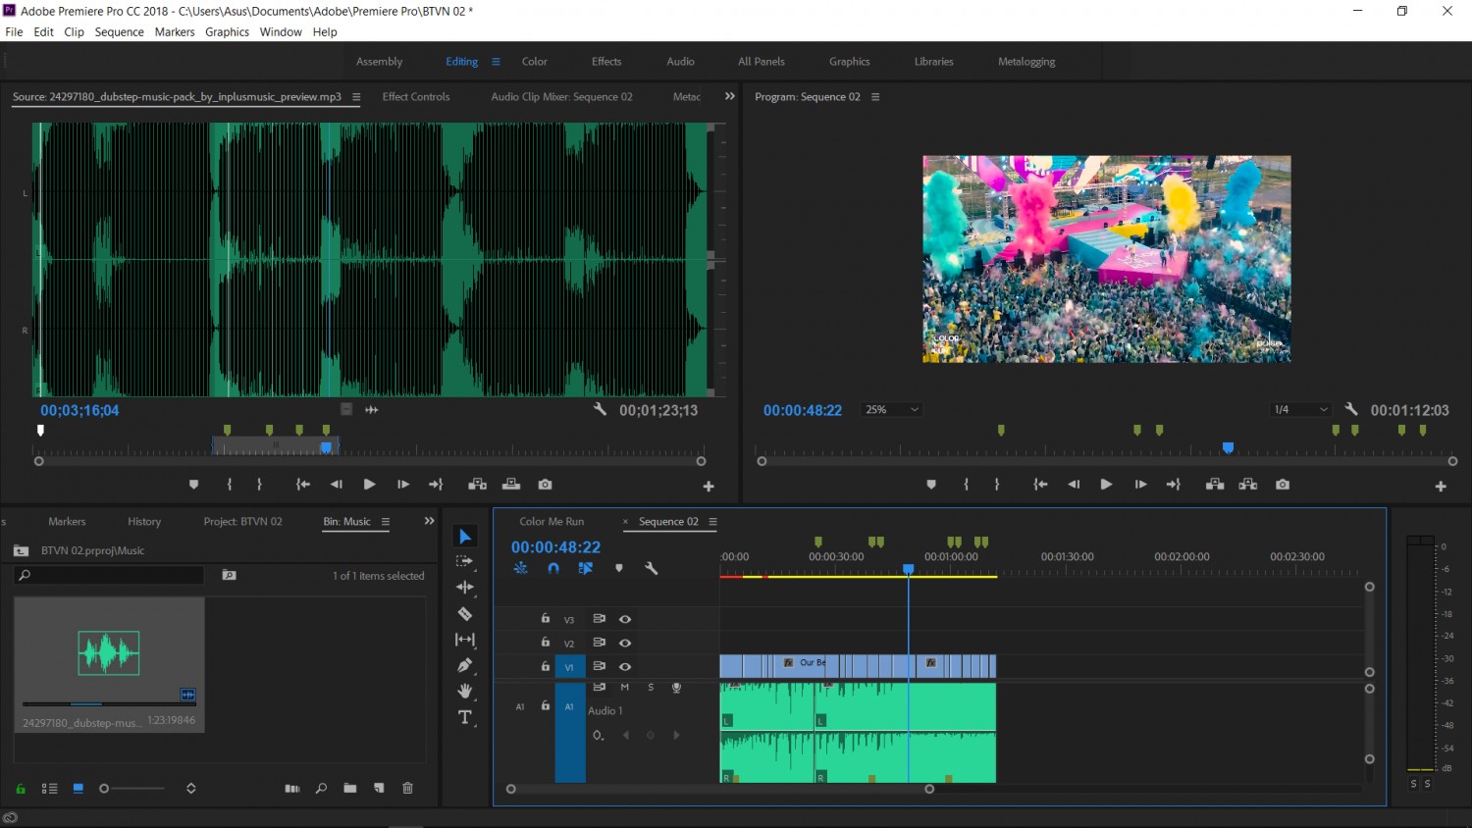The width and height of the screenshot is (1472, 828).
Task: Open the Audio workspace
Action: click(680, 62)
